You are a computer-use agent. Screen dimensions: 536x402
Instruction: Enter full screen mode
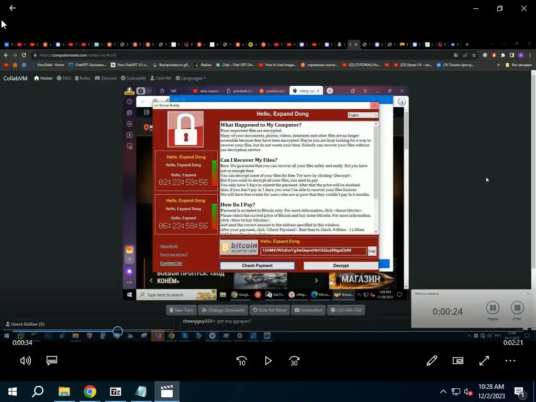tap(484, 361)
